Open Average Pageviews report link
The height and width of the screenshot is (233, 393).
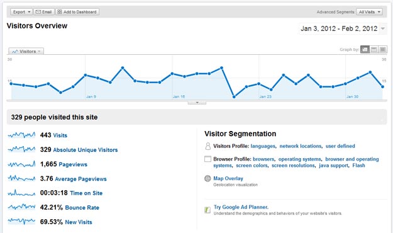(80, 179)
